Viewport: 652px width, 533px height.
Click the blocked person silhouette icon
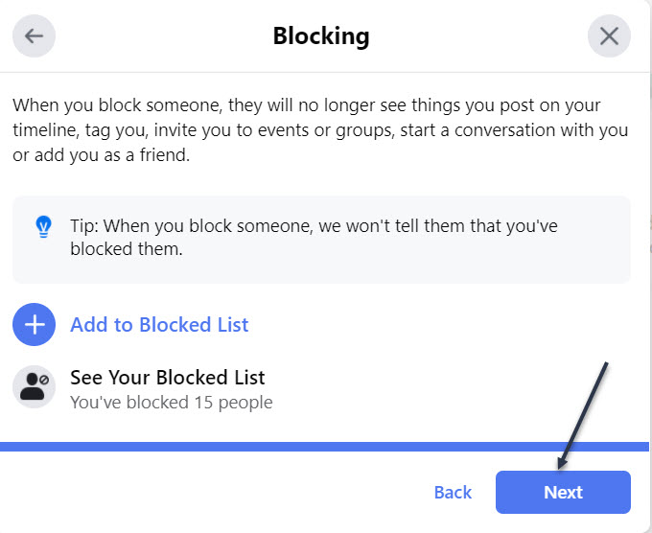(x=35, y=387)
